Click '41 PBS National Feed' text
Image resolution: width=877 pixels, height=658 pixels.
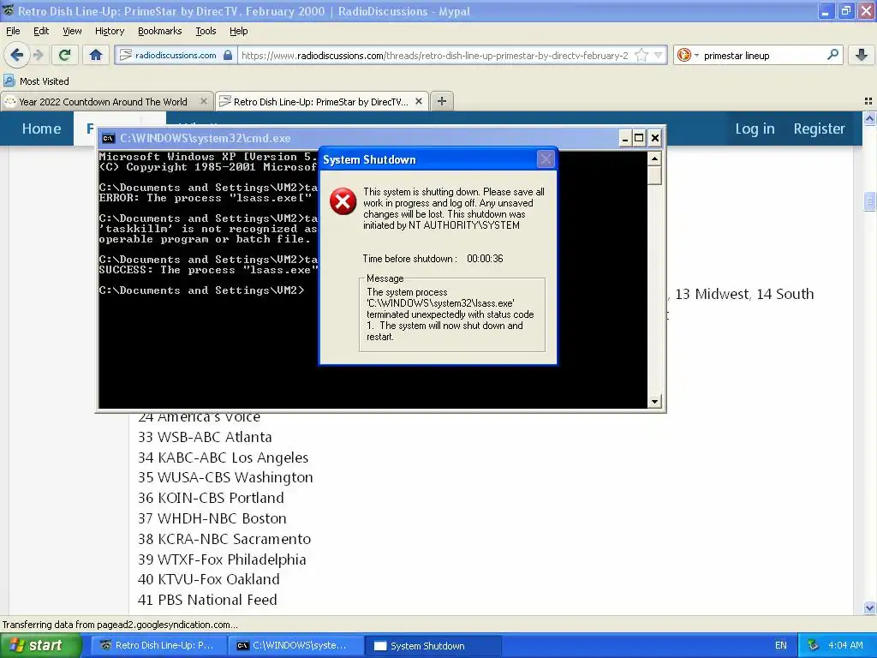click(207, 600)
